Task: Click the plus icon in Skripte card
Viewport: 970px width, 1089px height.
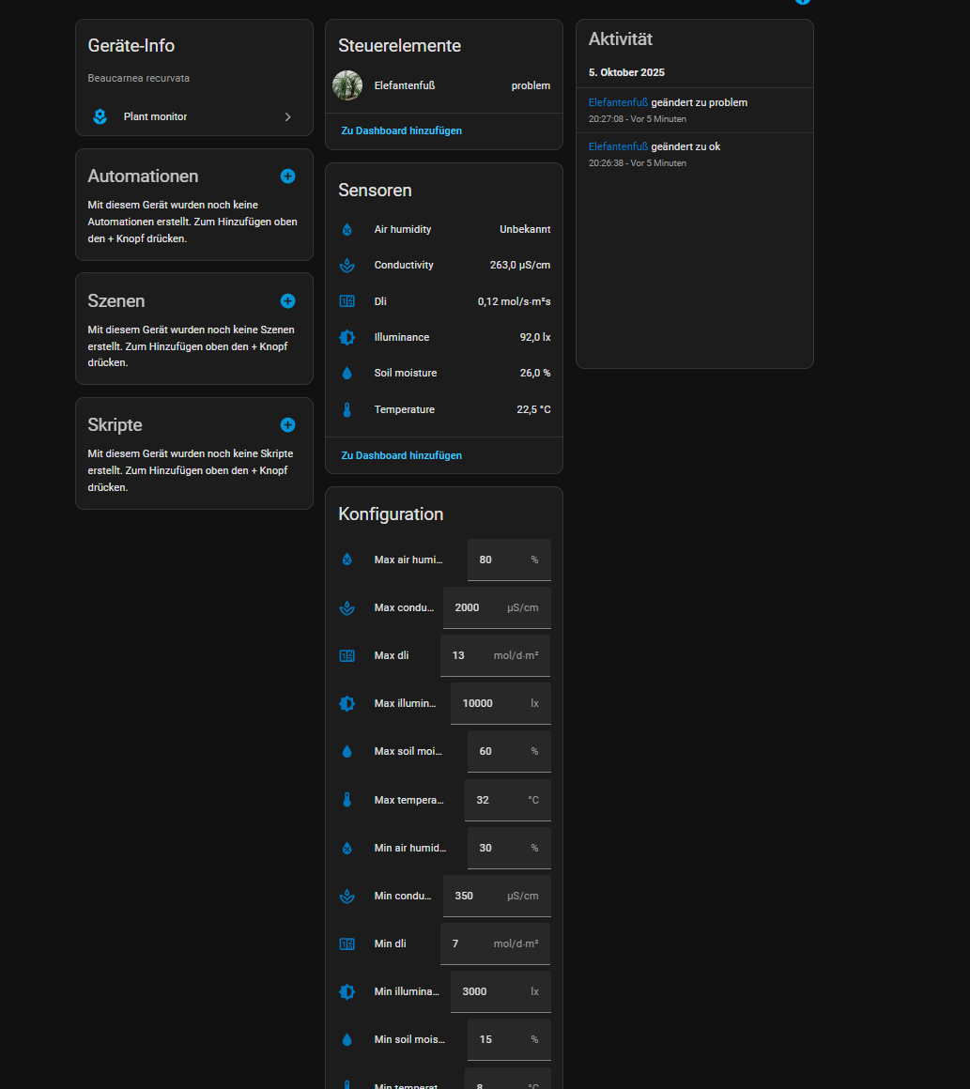Action: coord(287,425)
